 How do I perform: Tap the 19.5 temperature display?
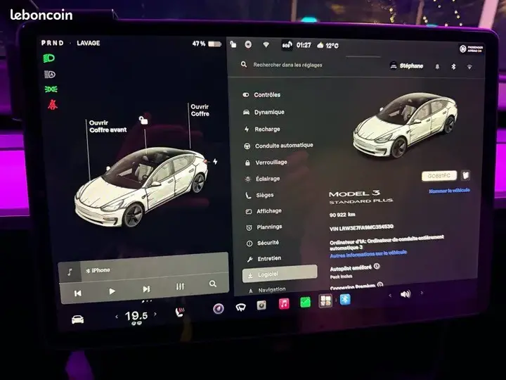(136, 316)
